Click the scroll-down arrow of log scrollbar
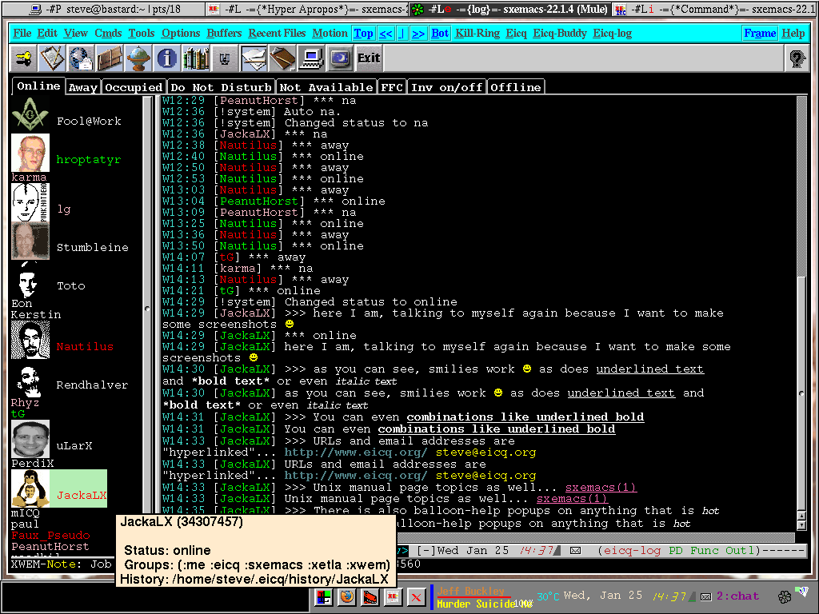This screenshot has height=614, width=819. tap(801, 525)
